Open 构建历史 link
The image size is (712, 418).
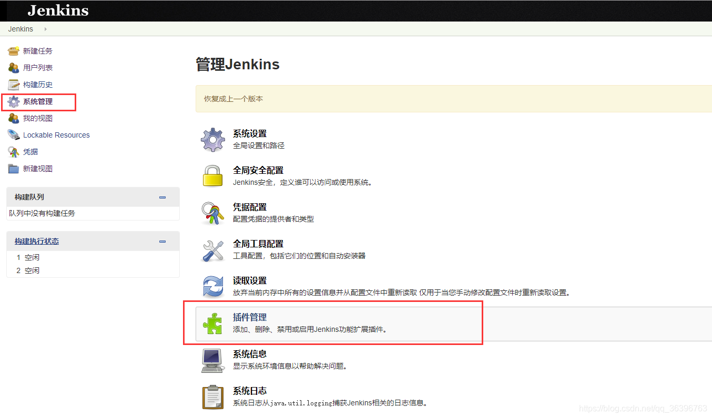[38, 85]
